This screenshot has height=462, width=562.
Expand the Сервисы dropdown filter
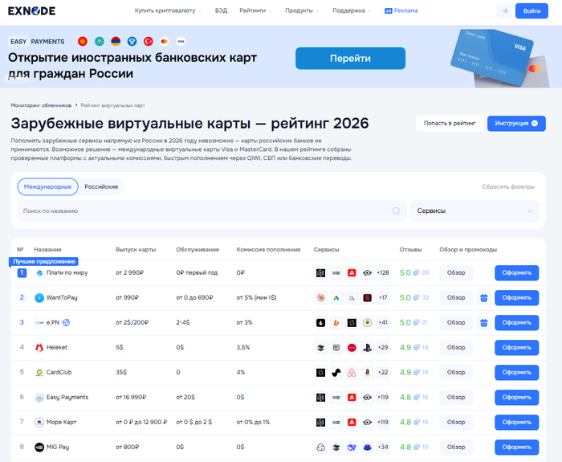[474, 211]
